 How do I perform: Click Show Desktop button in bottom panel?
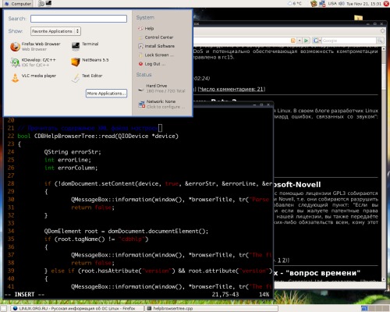[x=4, y=308]
